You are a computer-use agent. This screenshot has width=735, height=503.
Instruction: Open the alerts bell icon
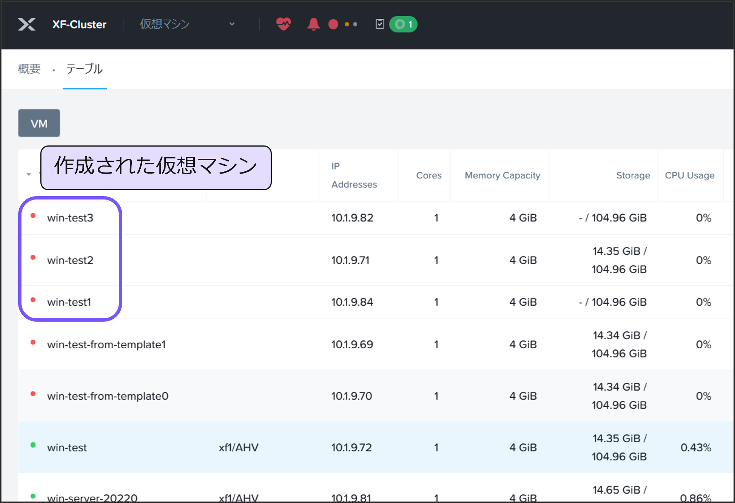tap(313, 24)
